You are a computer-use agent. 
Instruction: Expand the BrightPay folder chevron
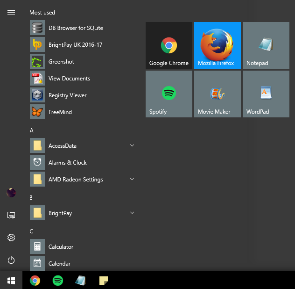coord(132,213)
